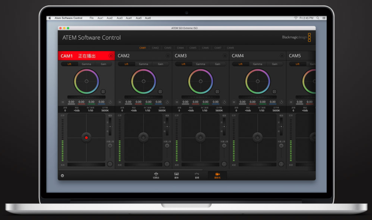Click CAM1 coarse slider knob
This screenshot has height=220, width=372.
point(110,146)
